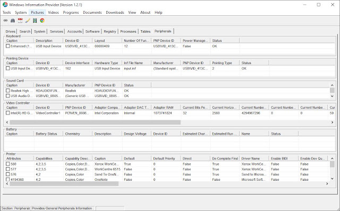Open the View menu
This screenshot has height=211, width=340.
pos(132,12)
